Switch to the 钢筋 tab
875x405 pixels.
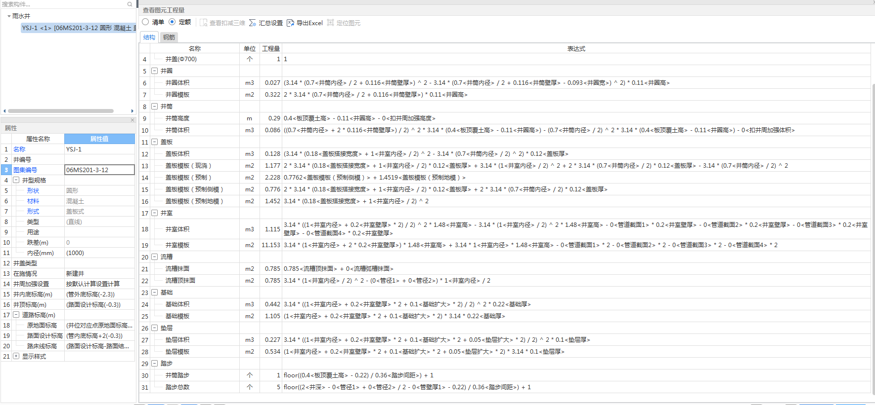(169, 37)
